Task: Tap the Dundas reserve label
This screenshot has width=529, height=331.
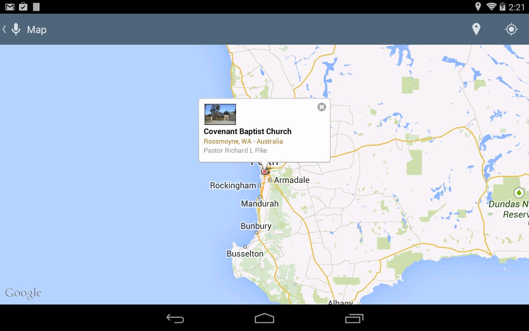Action: [x=509, y=209]
